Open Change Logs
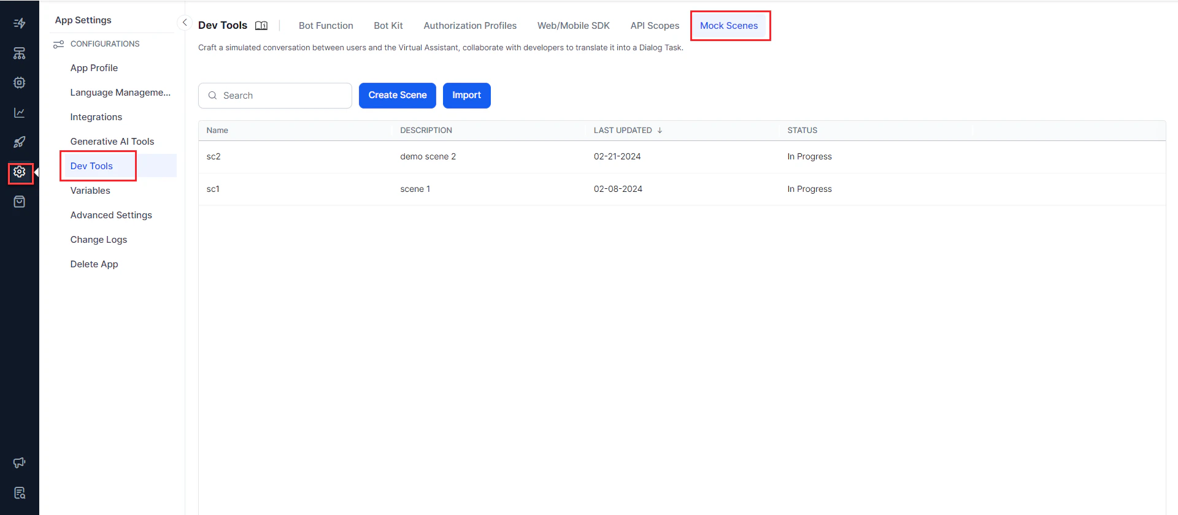The image size is (1178, 515). click(99, 240)
